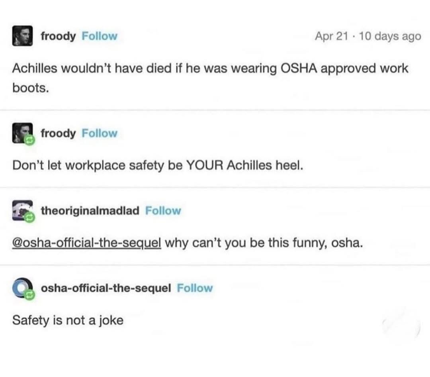This screenshot has width=430, height=377.
Task: Click the green reblog badge on froody's avatar
Action: coord(29,140)
